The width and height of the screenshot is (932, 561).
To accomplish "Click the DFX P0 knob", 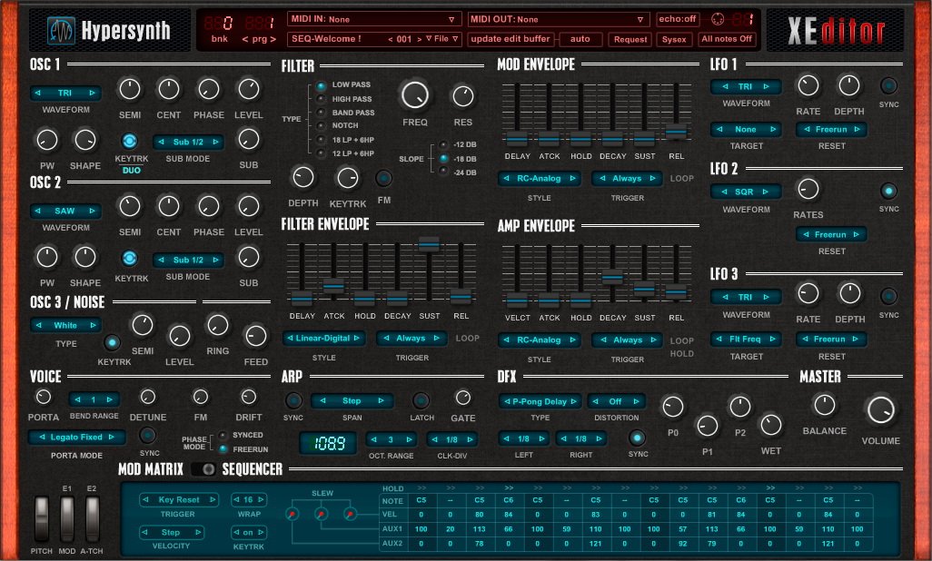I will click(673, 407).
